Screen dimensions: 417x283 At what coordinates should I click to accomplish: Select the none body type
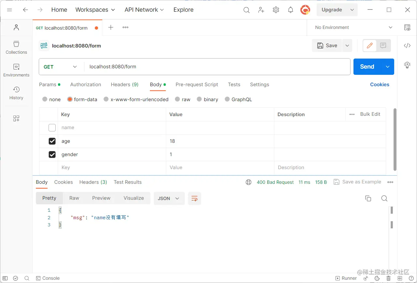[x=45, y=99]
